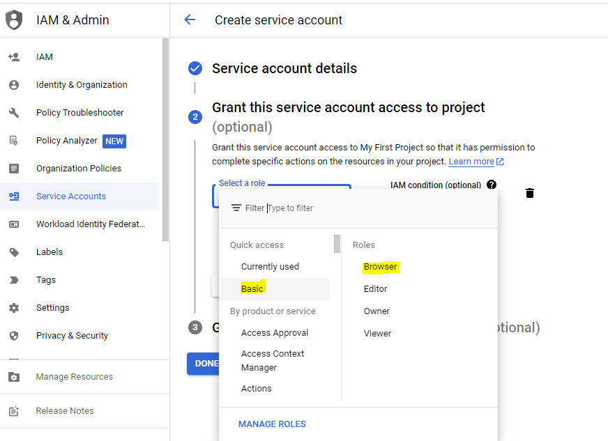Image resolution: width=608 pixels, height=441 pixels.
Task: Open the Select a role dropdown
Action: click(282, 196)
